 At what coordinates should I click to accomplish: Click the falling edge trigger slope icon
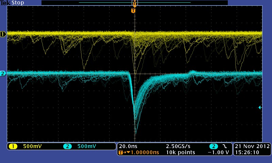225,146
